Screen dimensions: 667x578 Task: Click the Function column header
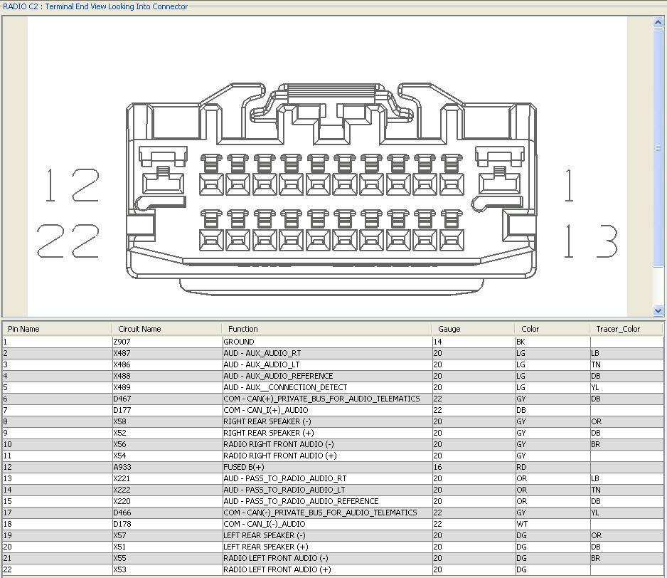(327, 329)
